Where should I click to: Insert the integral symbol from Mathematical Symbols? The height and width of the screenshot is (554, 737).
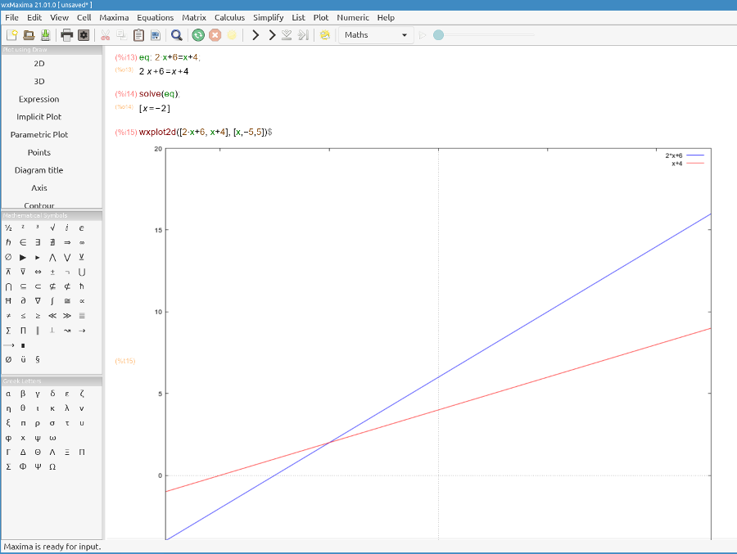[52, 301]
